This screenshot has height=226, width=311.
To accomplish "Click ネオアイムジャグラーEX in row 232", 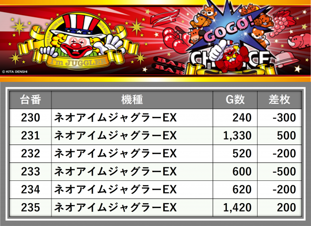I will click(x=115, y=154).
